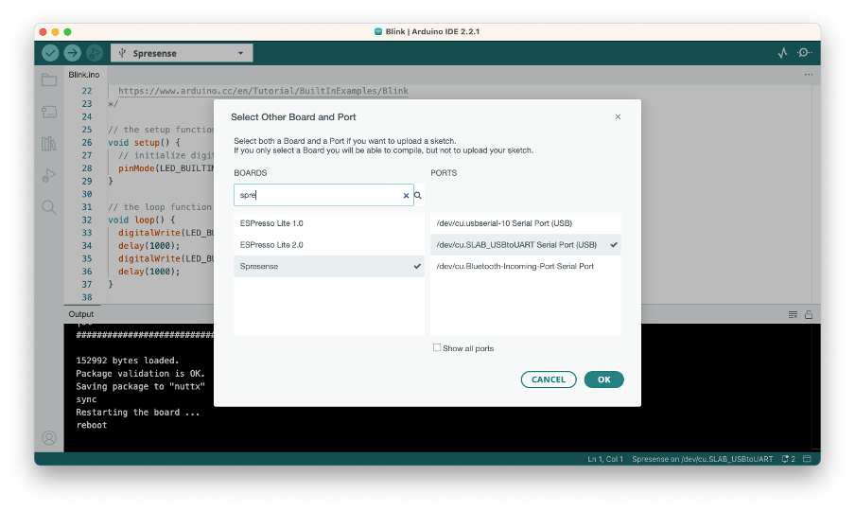Open the Boards Manager sidebar icon
Screen dimensions: 855x511
pyautogui.click(x=49, y=112)
